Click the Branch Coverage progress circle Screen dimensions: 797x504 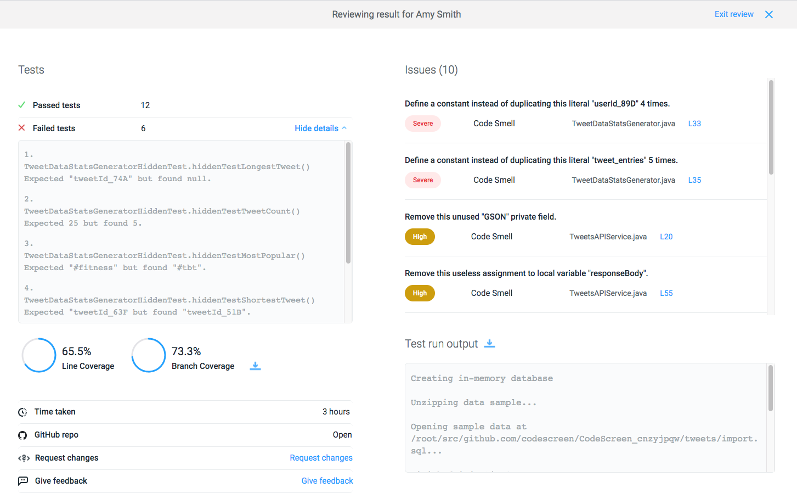click(149, 355)
